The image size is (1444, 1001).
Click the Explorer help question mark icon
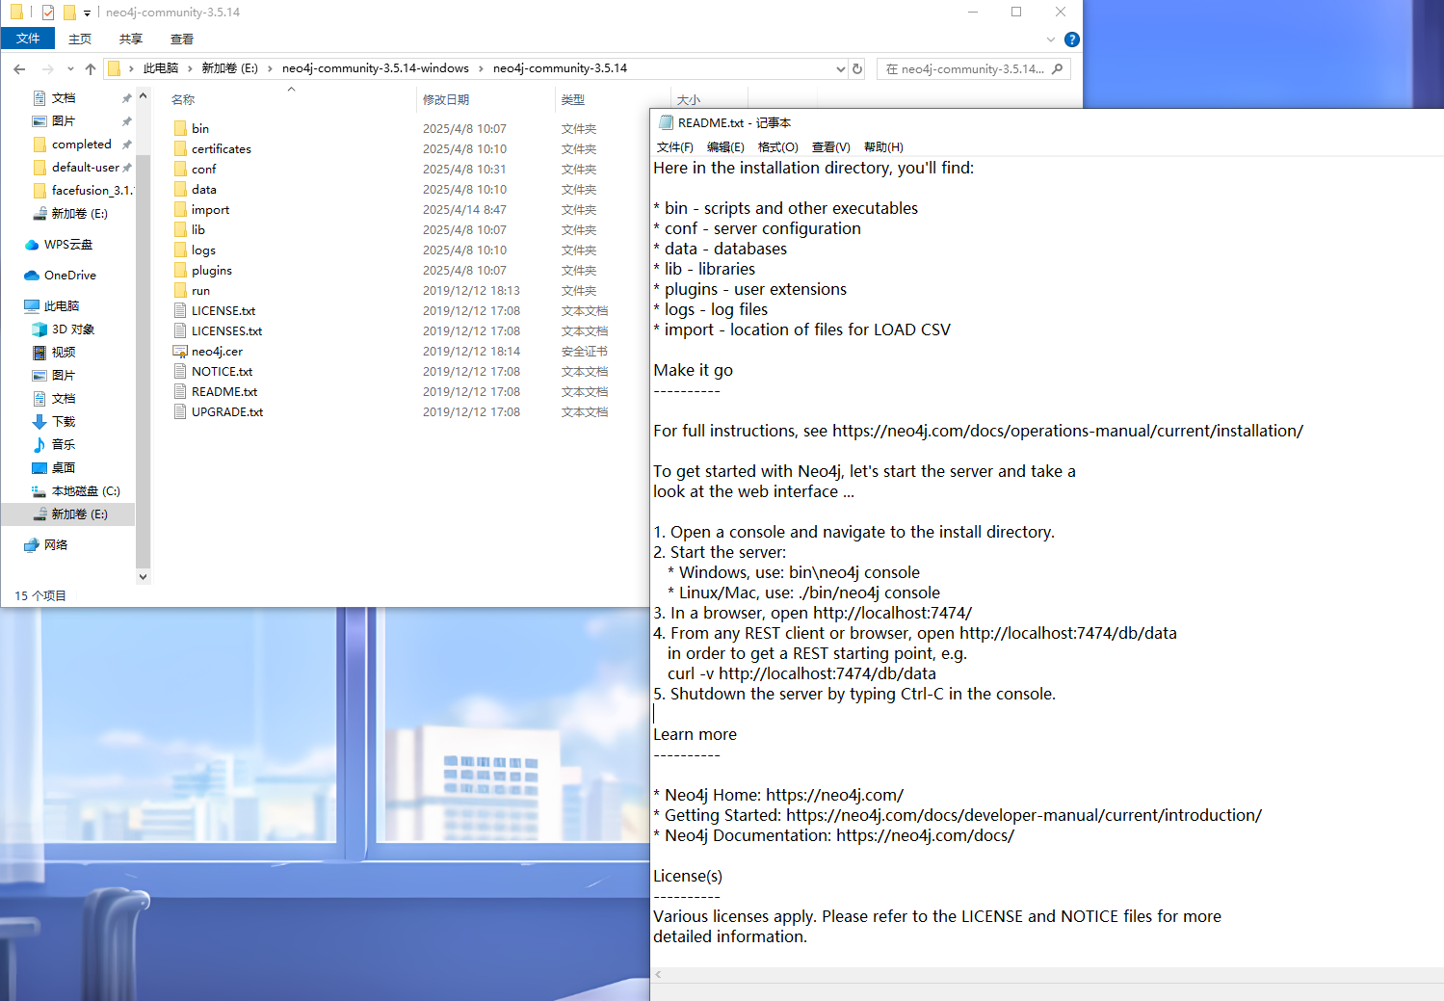[1072, 40]
